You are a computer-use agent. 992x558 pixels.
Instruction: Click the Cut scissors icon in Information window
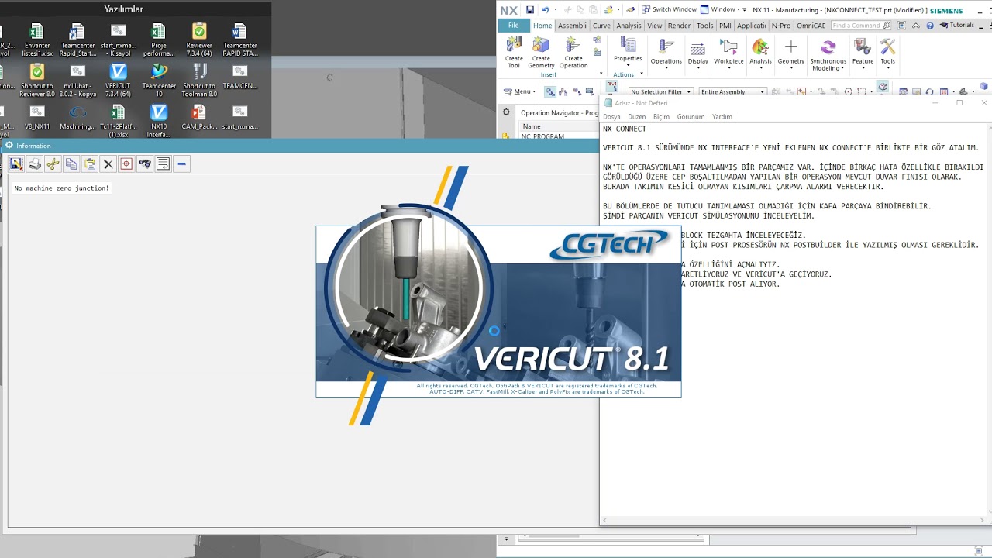click(53, 164)
